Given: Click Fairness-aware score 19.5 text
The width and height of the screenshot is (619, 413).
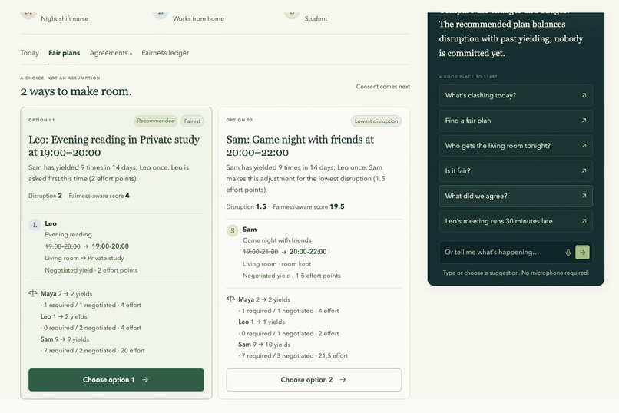Looking at the screenshot, I should pos(309,206).
